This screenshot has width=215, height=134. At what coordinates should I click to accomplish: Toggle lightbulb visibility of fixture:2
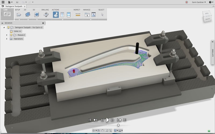(x=11, y=35)
